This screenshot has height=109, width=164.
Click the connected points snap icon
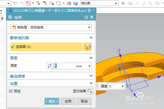pos(157,3)
